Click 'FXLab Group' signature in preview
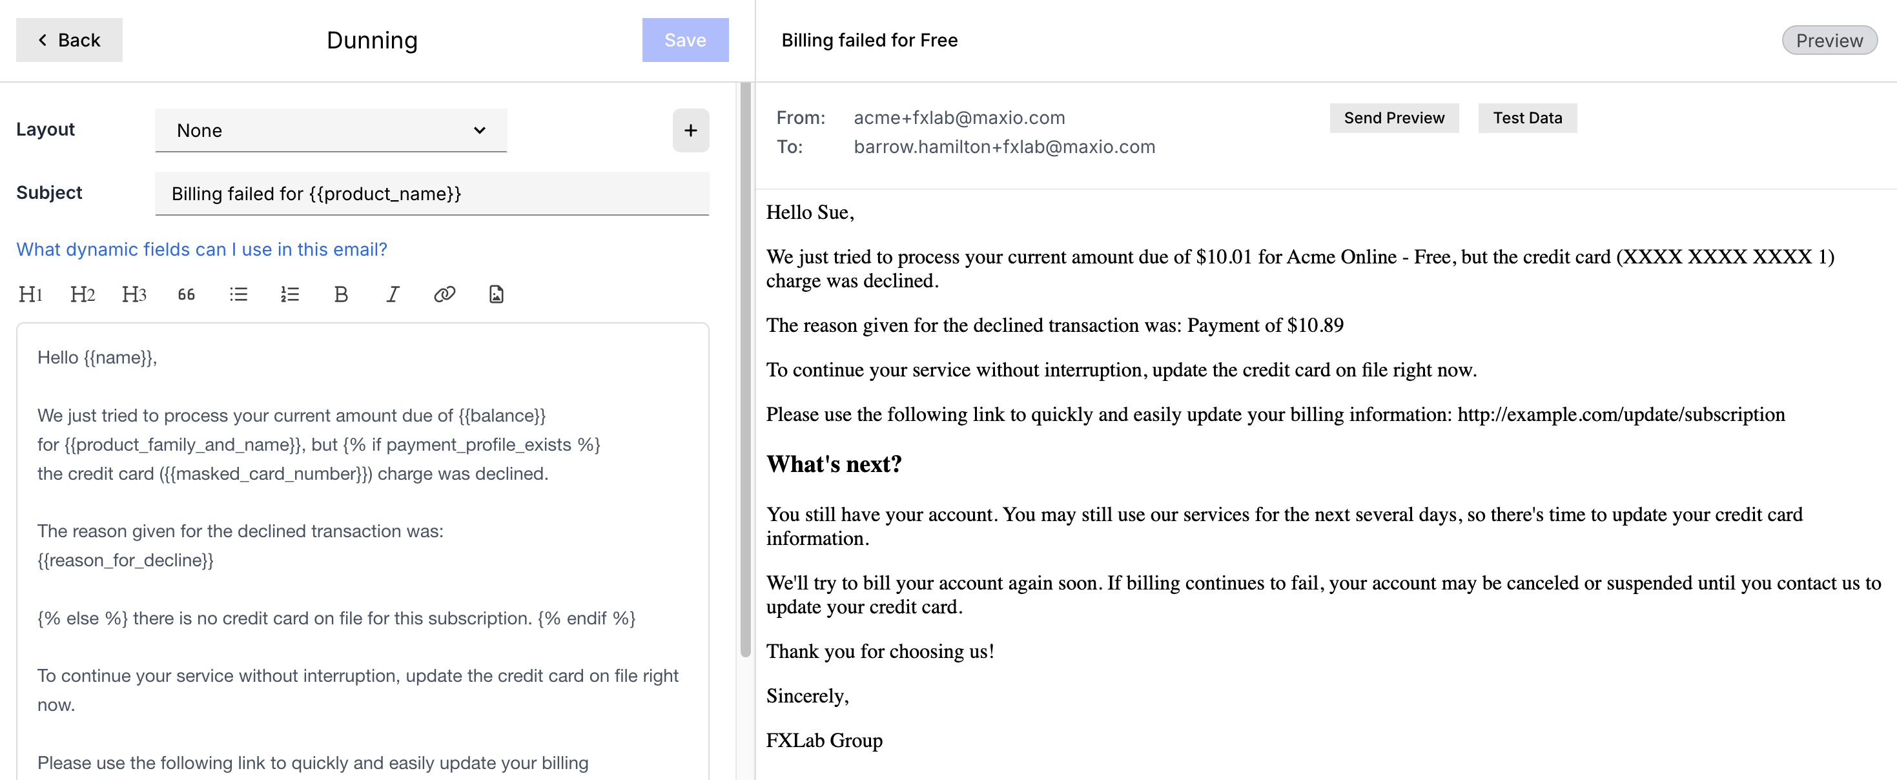Viewport: 1897px width, 780px height. click(x=824, y=741)
